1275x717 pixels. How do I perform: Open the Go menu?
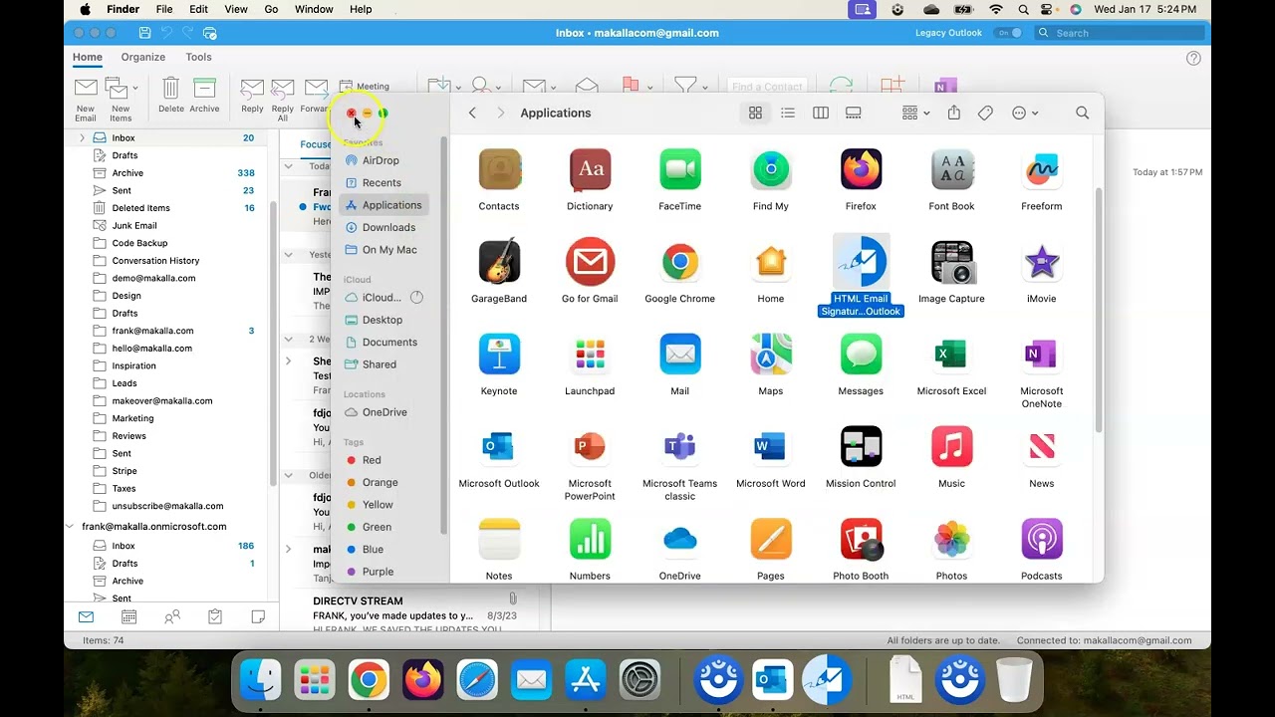point(271,9)
